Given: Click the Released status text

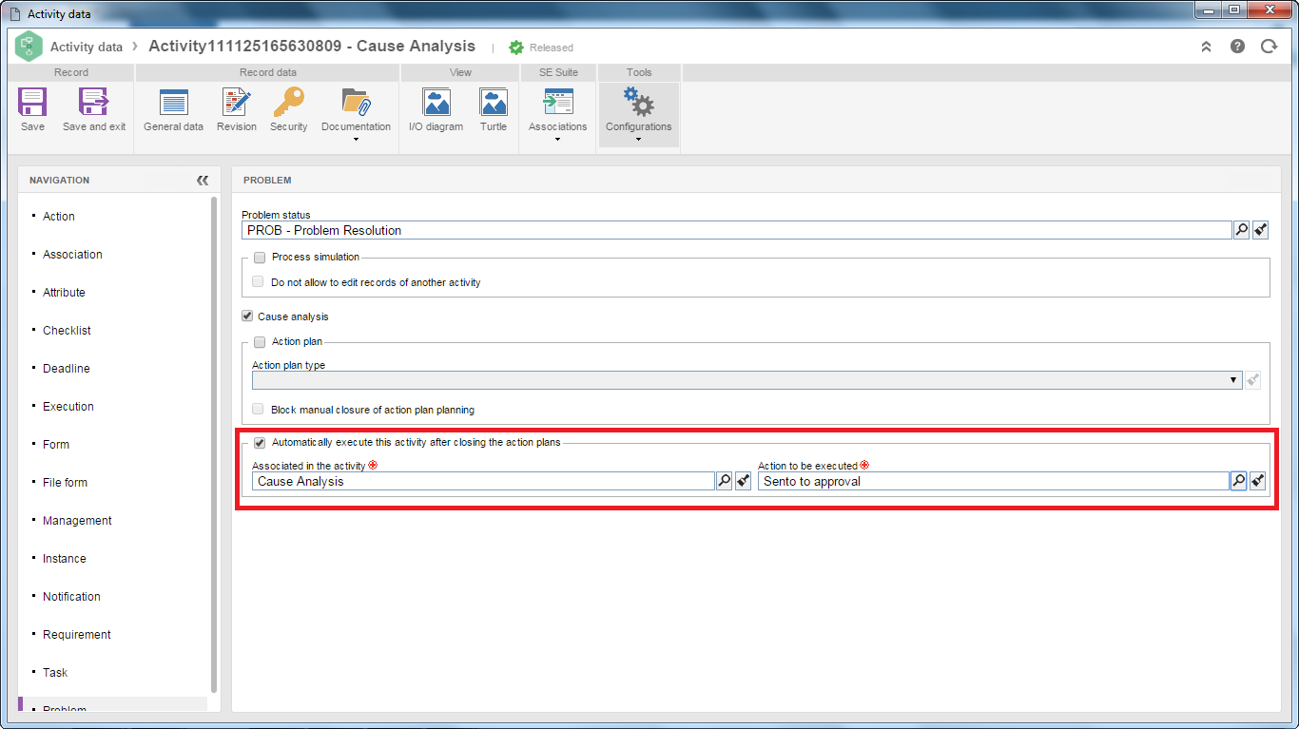Looking at the screenshot, I should [552, 48].
